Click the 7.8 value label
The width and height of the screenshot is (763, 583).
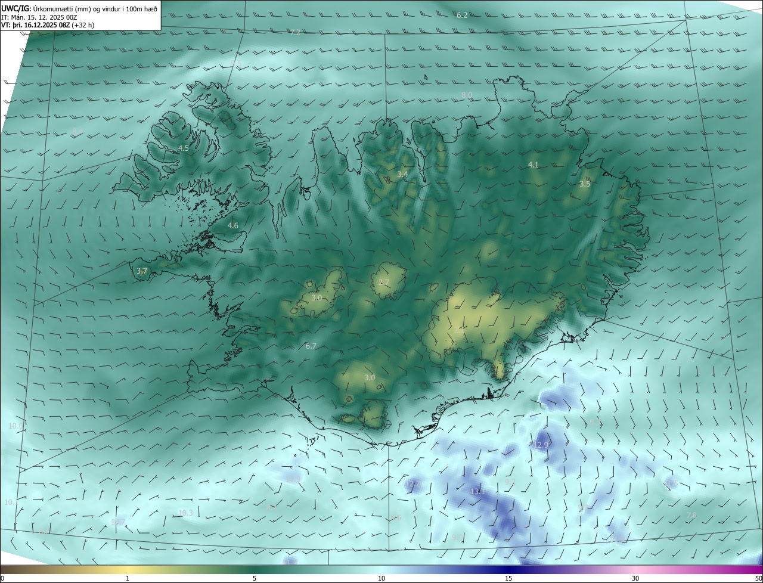pyautogui.click(x=691, y=515)
